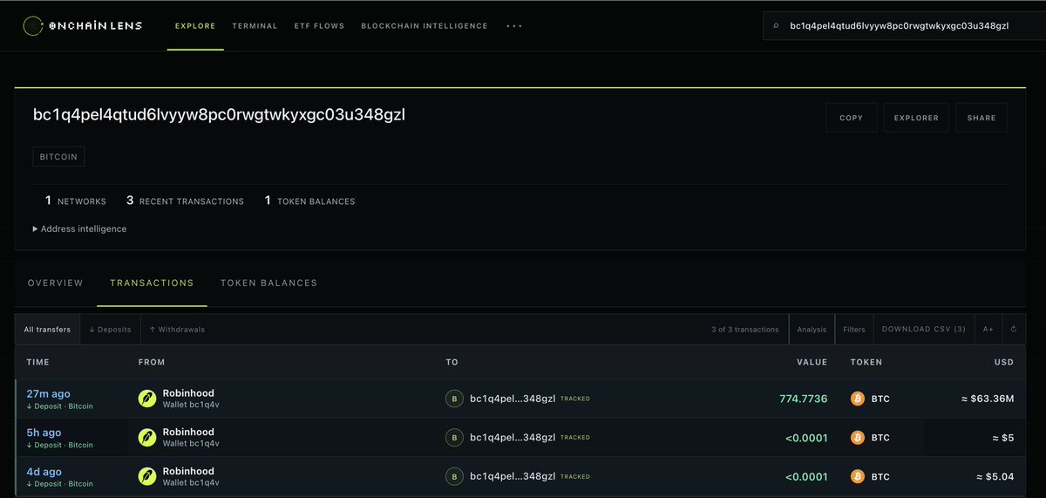
Task: Switch to the Overview tab
Action: tap(56, 283)
